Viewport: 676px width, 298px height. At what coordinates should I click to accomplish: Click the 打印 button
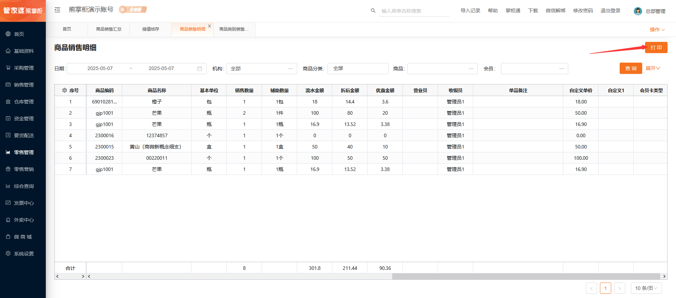coord(656,47)
